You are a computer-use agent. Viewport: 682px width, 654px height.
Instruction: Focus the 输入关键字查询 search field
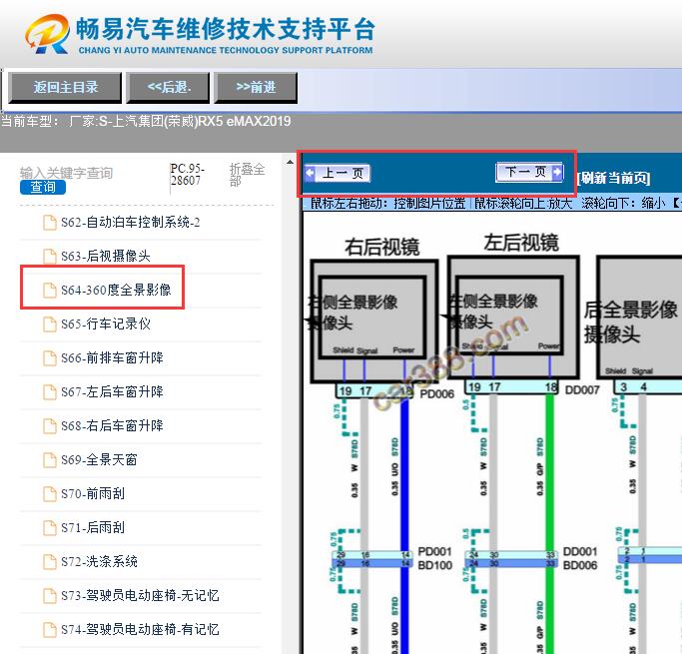66,173
